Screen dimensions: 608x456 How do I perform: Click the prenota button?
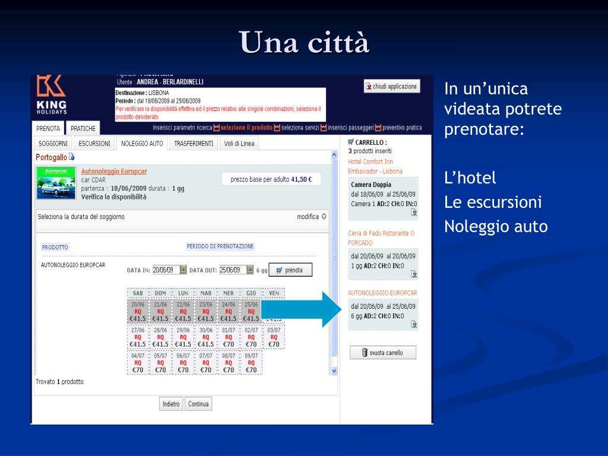coord(290,270)
